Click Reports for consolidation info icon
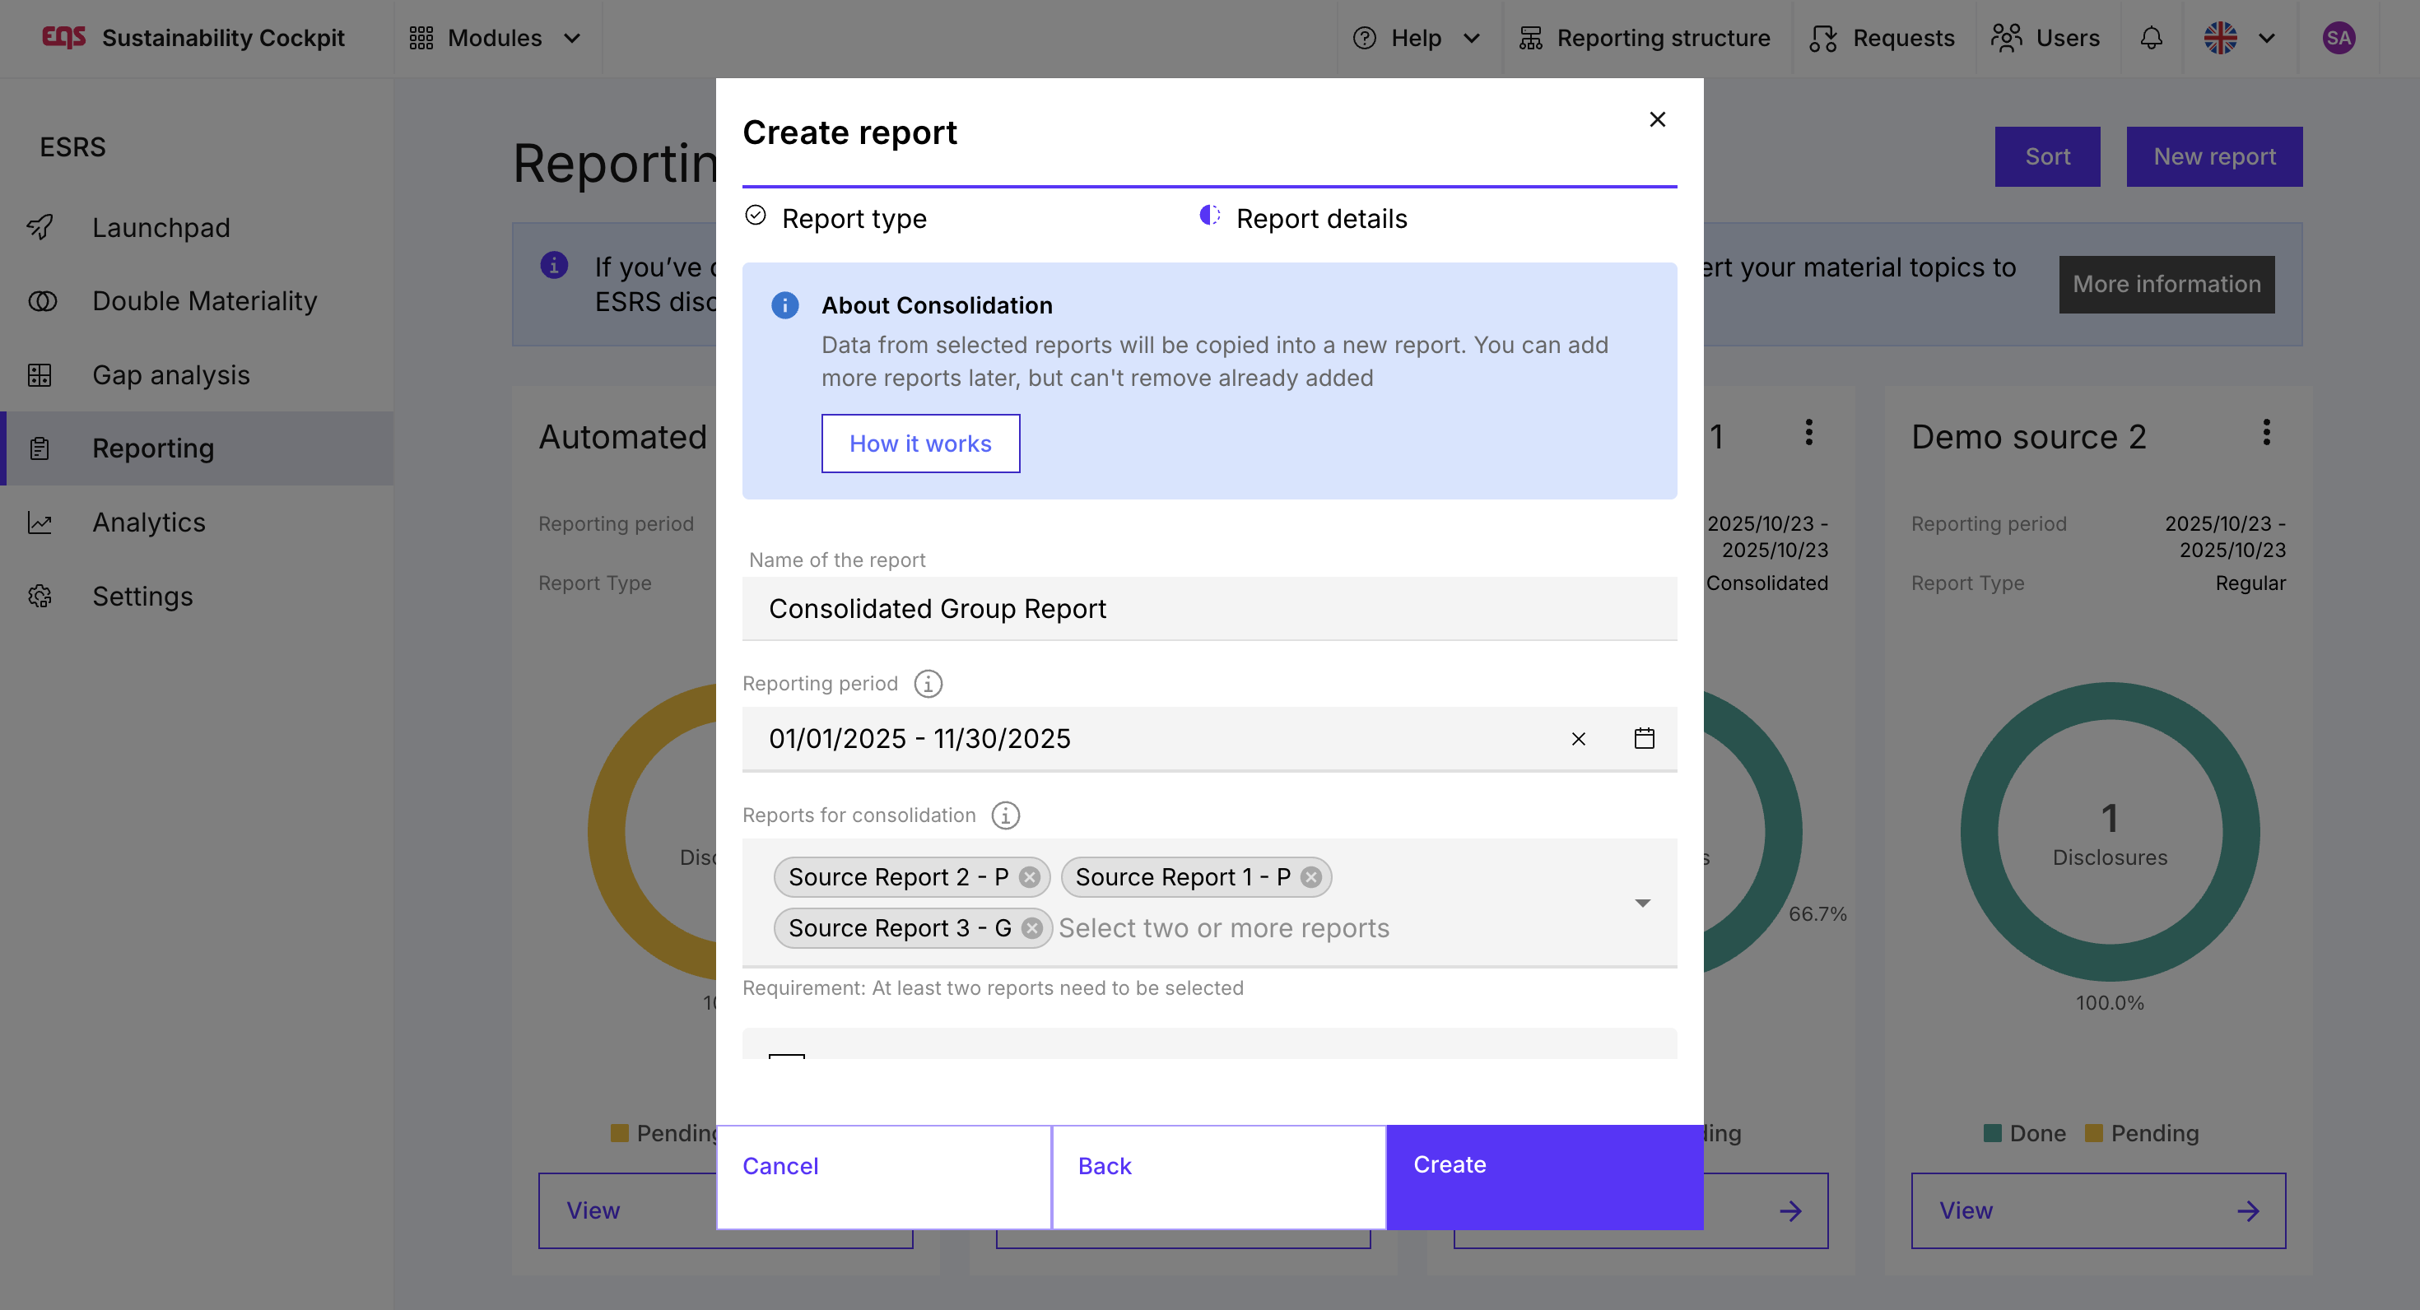The width and height of the screenshot is (2420, 1310). point(1005,815)
